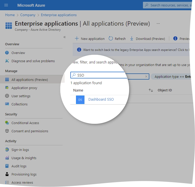Open Diagnose and solve problems
This screenshot has width=195, height=187.
34,61
